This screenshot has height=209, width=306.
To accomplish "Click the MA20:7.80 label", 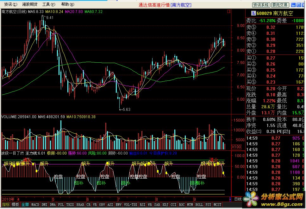I will pos(74,11).
